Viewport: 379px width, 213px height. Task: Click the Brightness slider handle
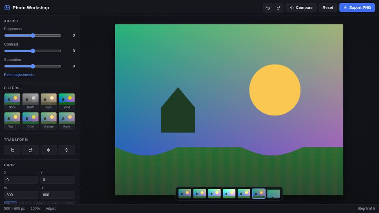point(33,35)
